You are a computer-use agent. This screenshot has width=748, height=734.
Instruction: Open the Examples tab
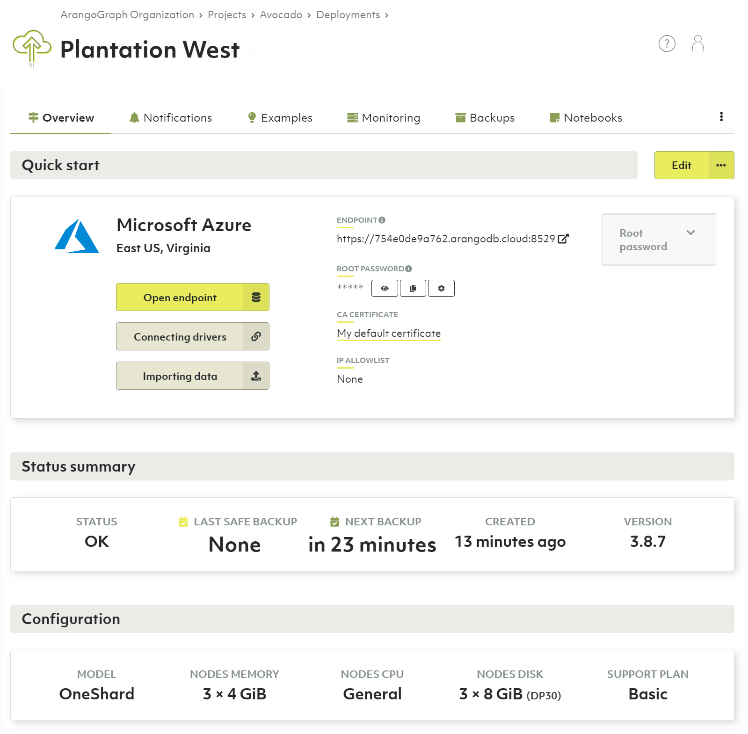[x=280, y=118]
